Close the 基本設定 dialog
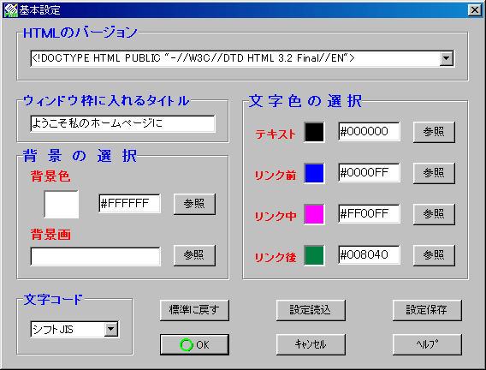The image size is (486, 370). [x=475, y=10]
